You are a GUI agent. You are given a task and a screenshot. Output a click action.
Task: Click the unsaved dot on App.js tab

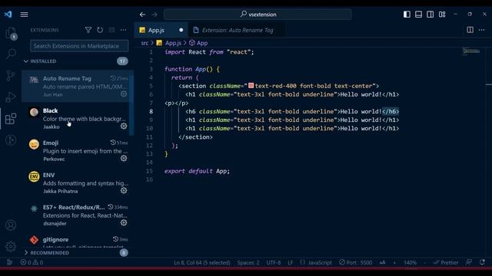coord(181,30)
